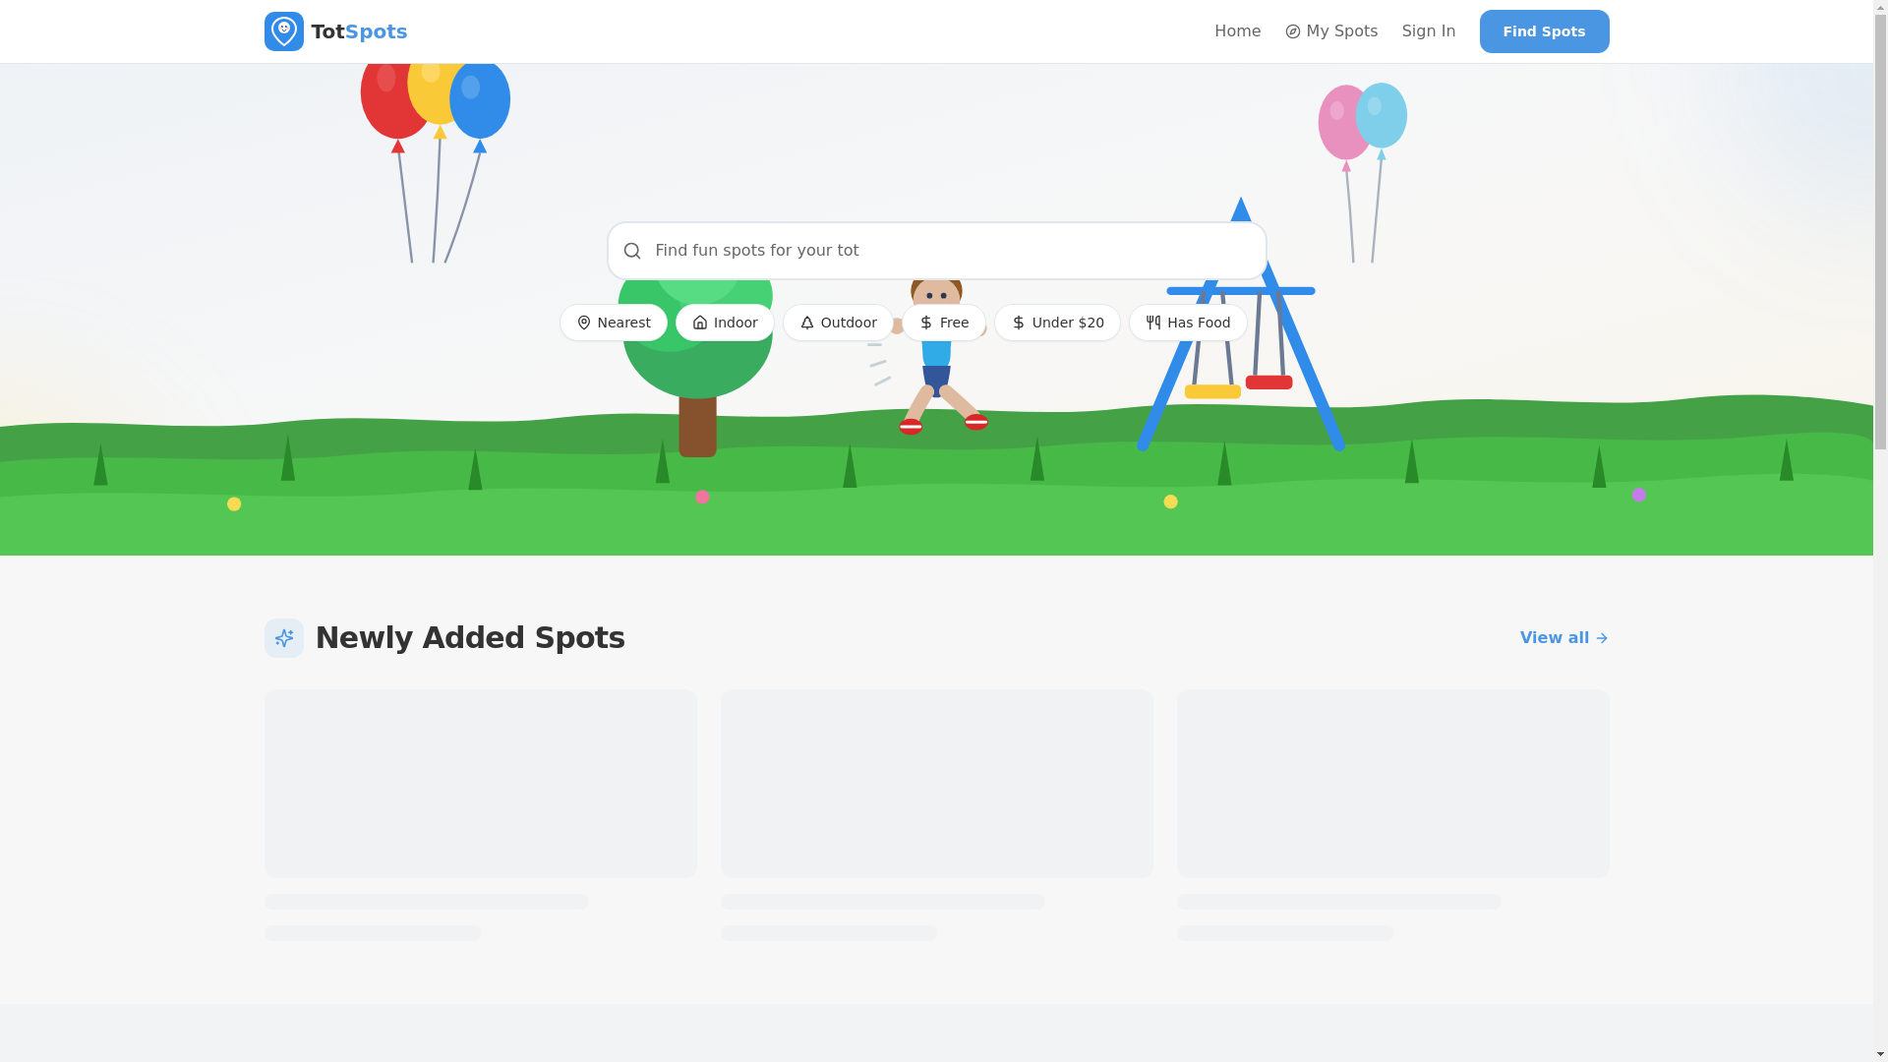Image resolution: width=1888 pixels, height=1062 pixels.
Task: Open My Spots from the navigation
Action: tap(1331, 31)
